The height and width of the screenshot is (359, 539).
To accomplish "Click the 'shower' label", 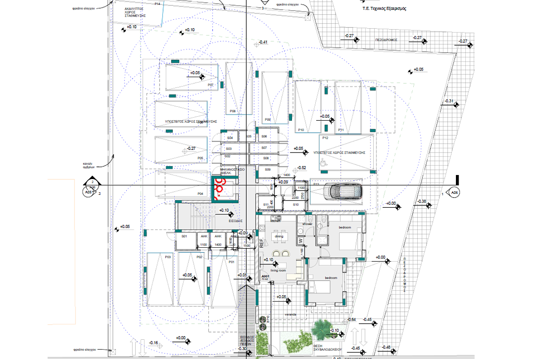I will 307,223.
